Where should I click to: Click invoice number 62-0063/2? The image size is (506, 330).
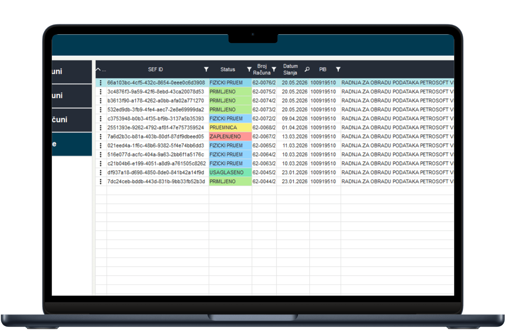pyautogui.click(x=264, y=164)
